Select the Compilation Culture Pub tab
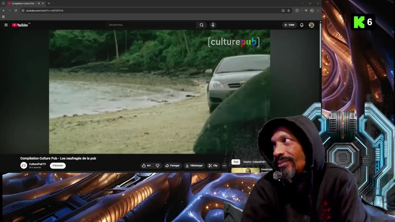Image resolution: width=395 pixels, height=222 pixels. click(x=23, y=3)
